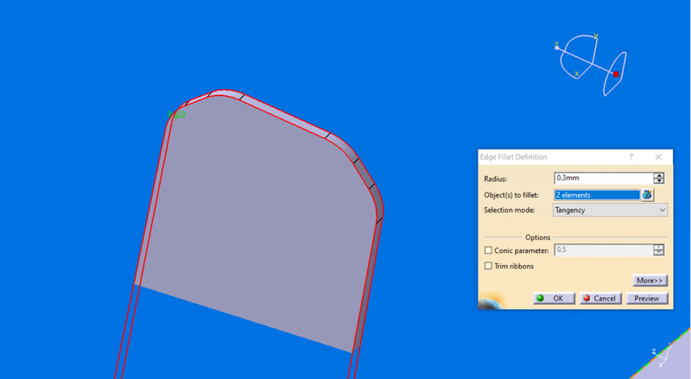Tick the Trim ribbons checkbox
The image size is (691, 379).
[x=488, y=266]
